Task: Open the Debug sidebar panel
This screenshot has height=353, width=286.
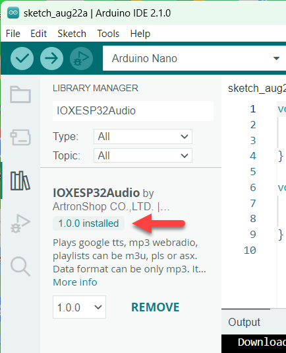Action: click(x=20, y=223)
